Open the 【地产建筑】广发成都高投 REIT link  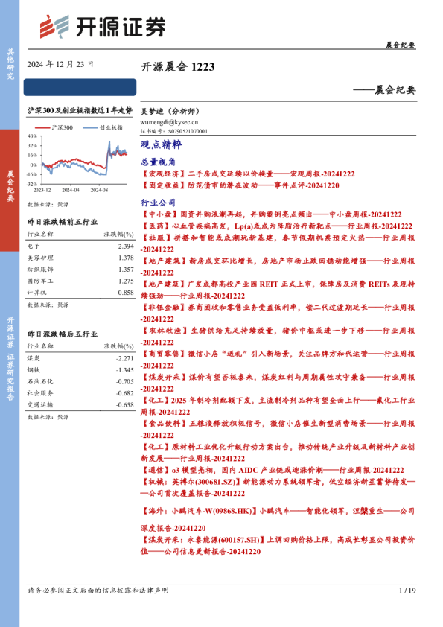pos(278,290)
